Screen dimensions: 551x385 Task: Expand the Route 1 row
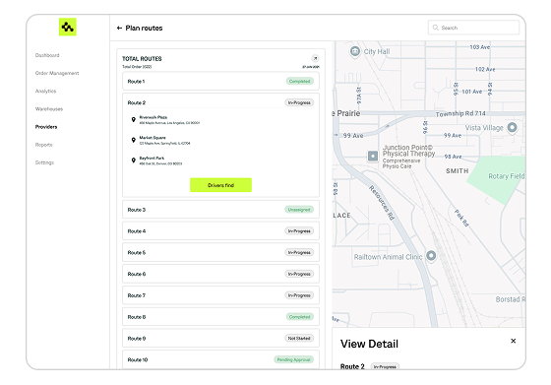220,81
